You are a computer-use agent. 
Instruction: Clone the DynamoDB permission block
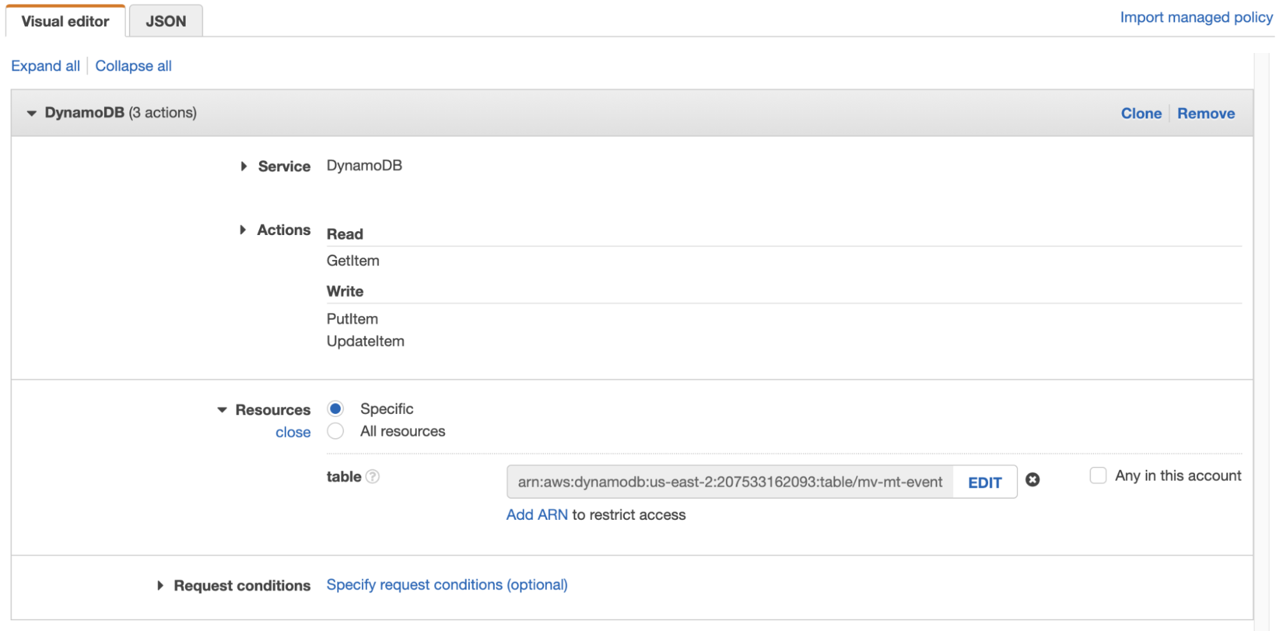coord(1141,113)
